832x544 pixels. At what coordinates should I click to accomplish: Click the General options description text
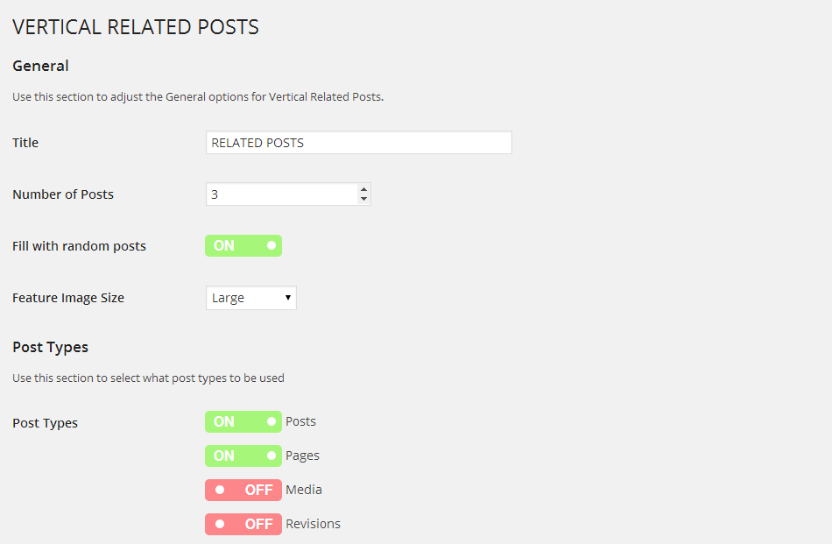tap(198, 96)
